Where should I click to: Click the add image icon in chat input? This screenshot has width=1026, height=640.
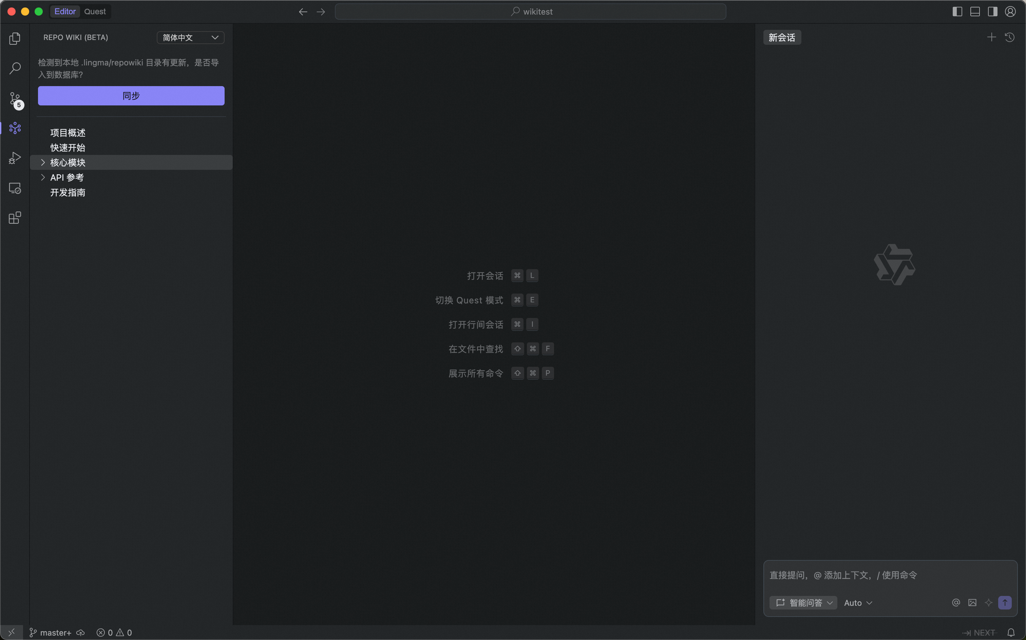(x=972, y=603)
